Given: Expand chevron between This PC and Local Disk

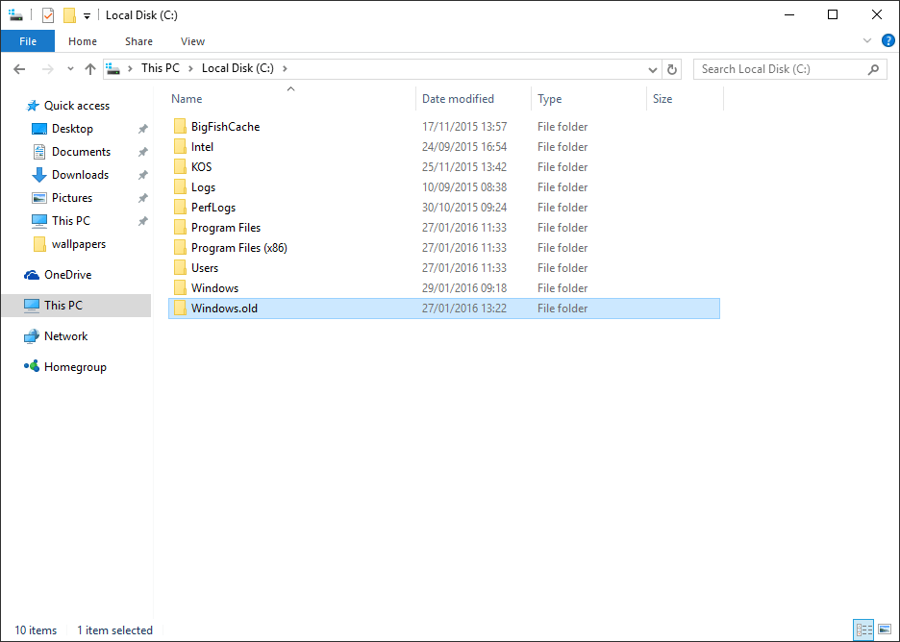Looking at the screenshot, I should (190, 69).
